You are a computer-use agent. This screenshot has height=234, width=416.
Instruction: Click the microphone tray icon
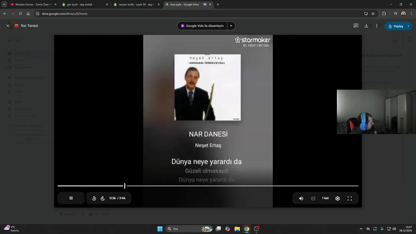tap(382, 229)
